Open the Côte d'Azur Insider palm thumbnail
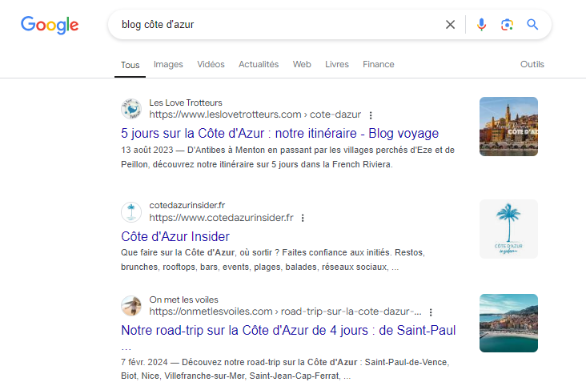 508,229
